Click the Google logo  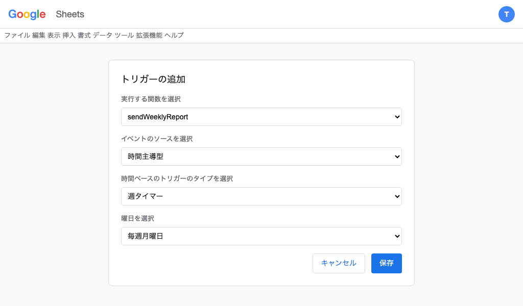point(27,14)
